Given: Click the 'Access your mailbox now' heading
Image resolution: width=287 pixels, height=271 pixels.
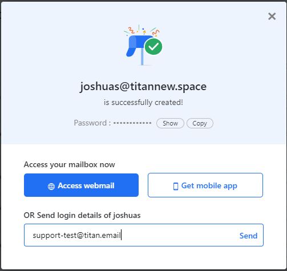Looking at the screenshot, I should tap(70, 164).
